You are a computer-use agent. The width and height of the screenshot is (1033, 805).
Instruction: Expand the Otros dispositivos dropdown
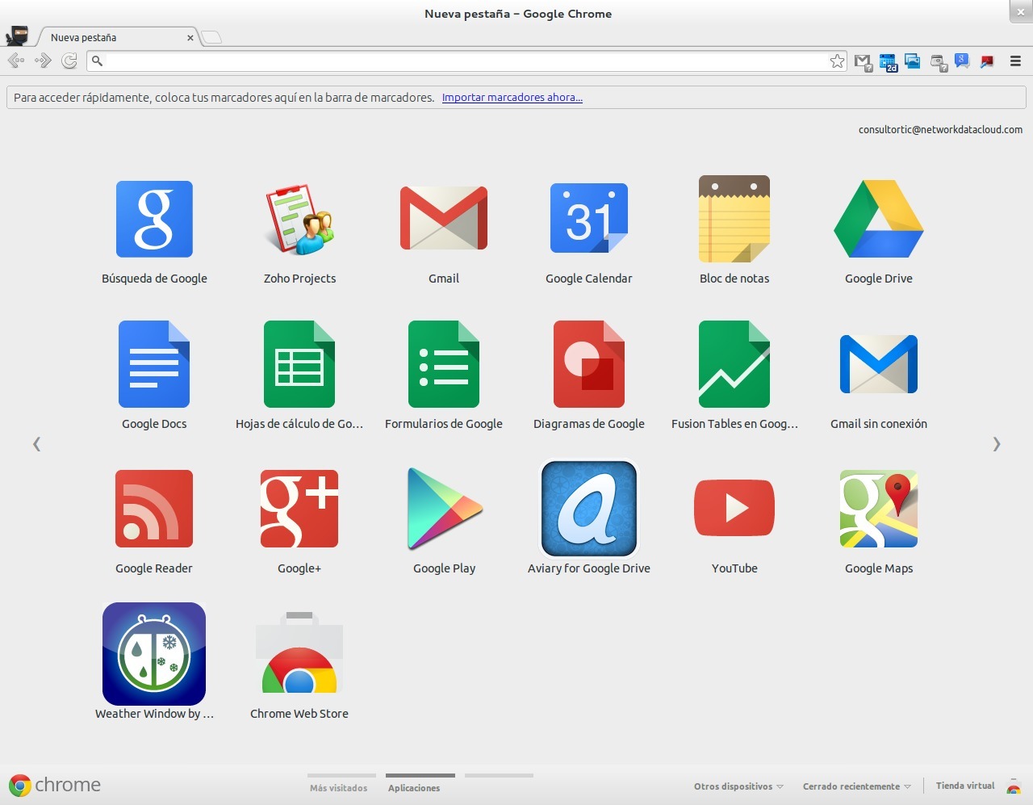coord(737,785)
